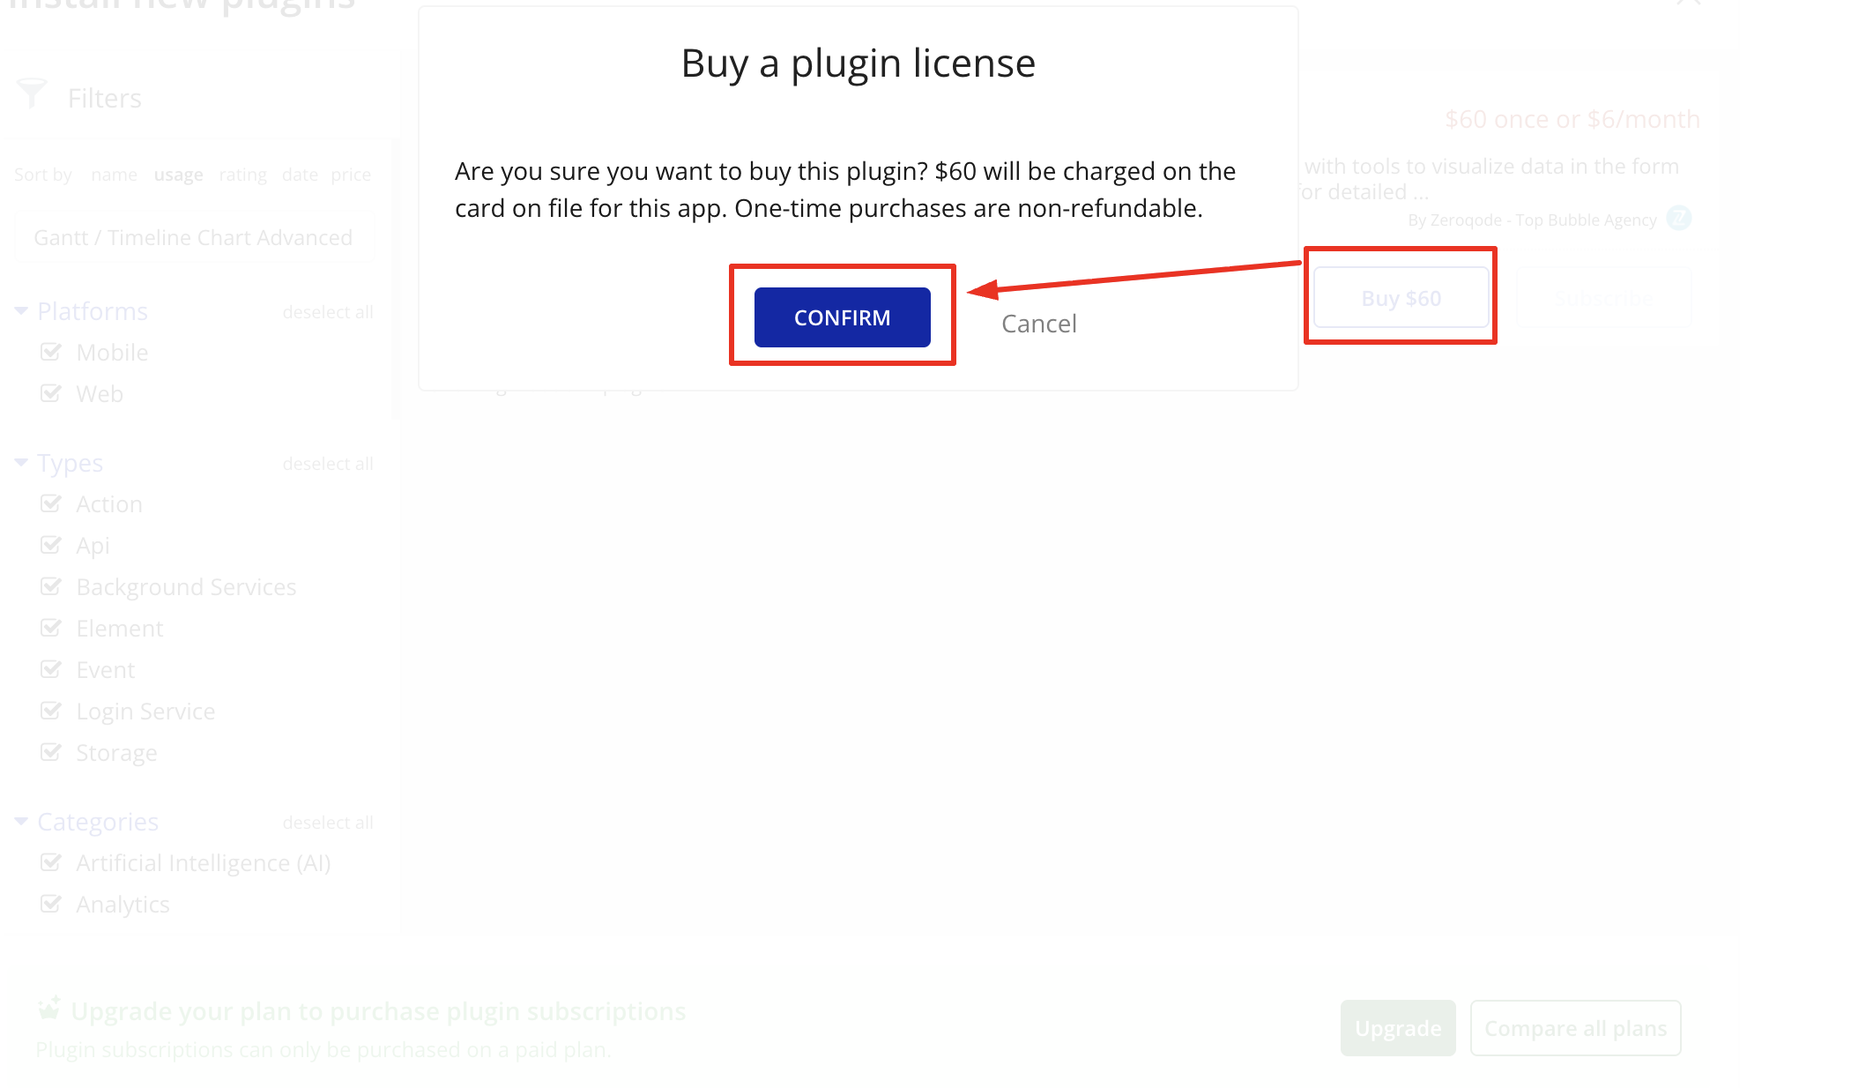Confirm the plugin license purchase
This screenshot has width=1851, height=1088.
[x=843, y=317]
